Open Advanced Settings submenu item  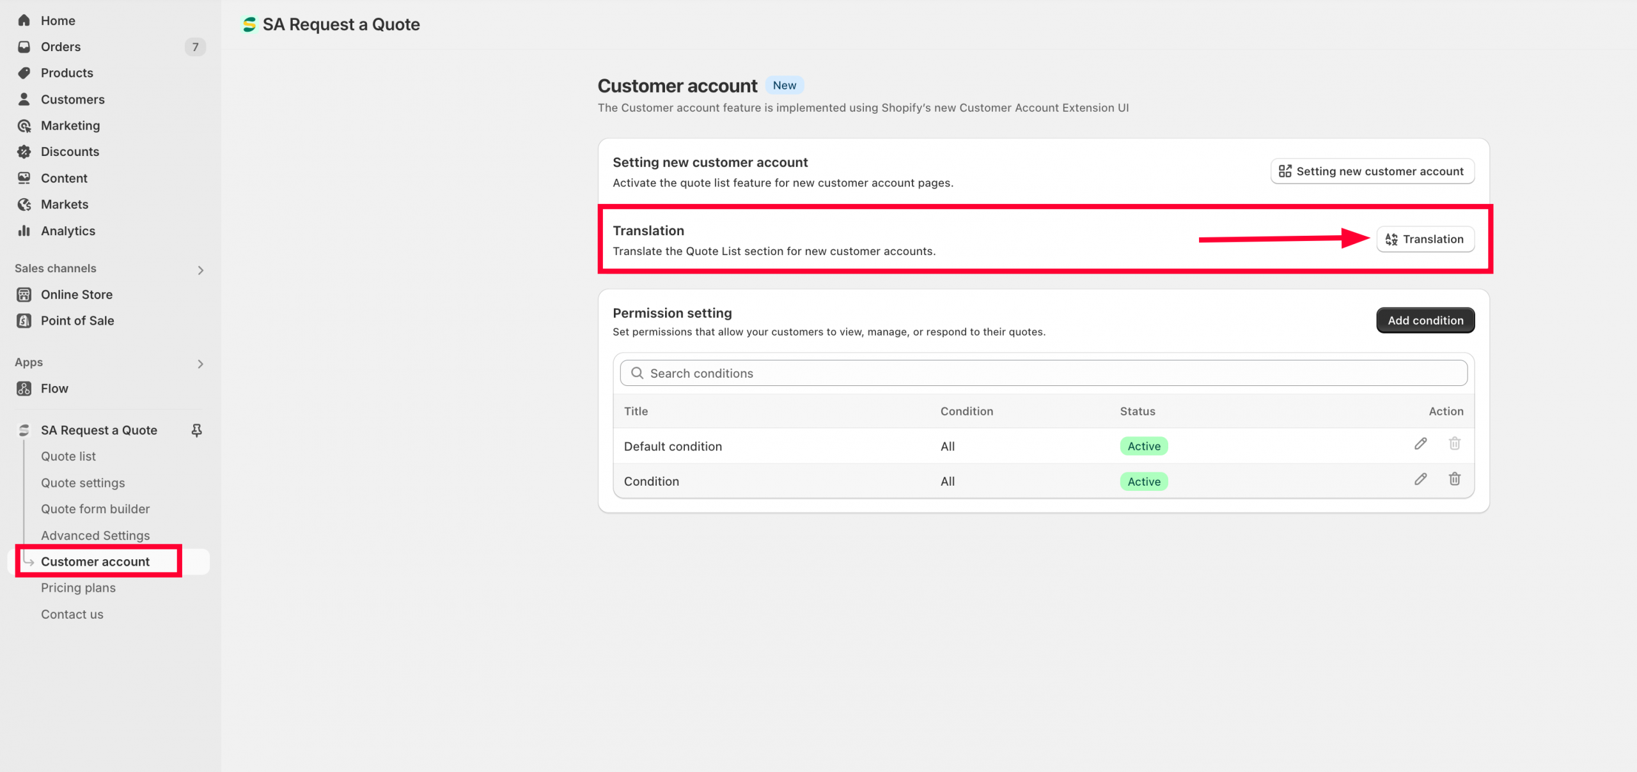tap(95, 536)
